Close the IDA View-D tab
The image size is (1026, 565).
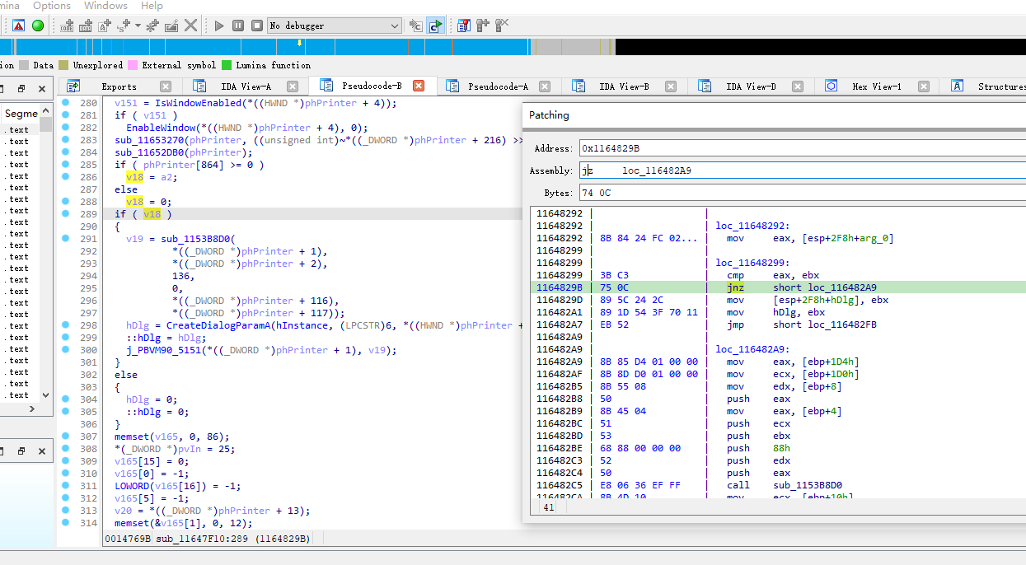(x=797, y=86)
